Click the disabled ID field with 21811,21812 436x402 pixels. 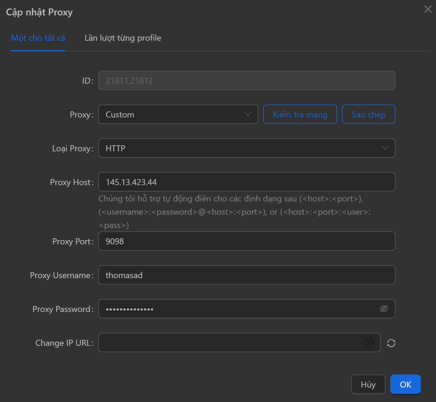pyautogui.click(x=246, y=81)
